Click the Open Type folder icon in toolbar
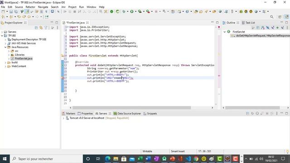The image size is (290, 163). [196, 11]
